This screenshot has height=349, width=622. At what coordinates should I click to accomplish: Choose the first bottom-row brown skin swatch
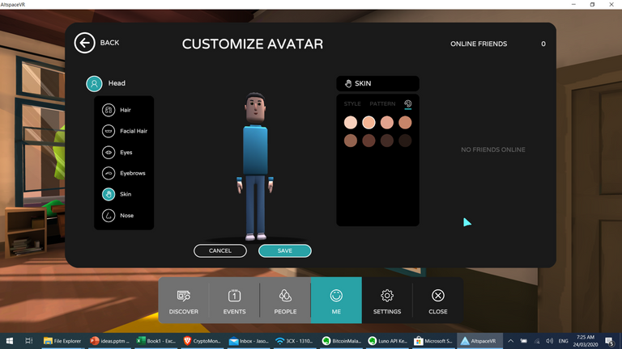pos(350,141)
